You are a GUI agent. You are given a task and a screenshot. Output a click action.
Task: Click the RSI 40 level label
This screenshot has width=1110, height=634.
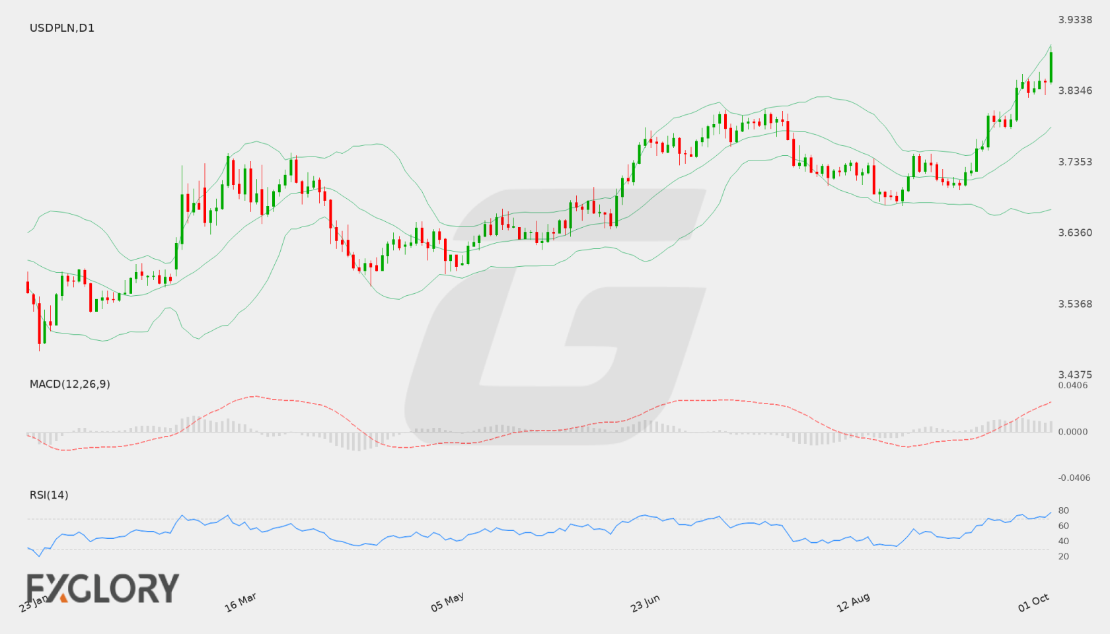tap(1064, 541)
